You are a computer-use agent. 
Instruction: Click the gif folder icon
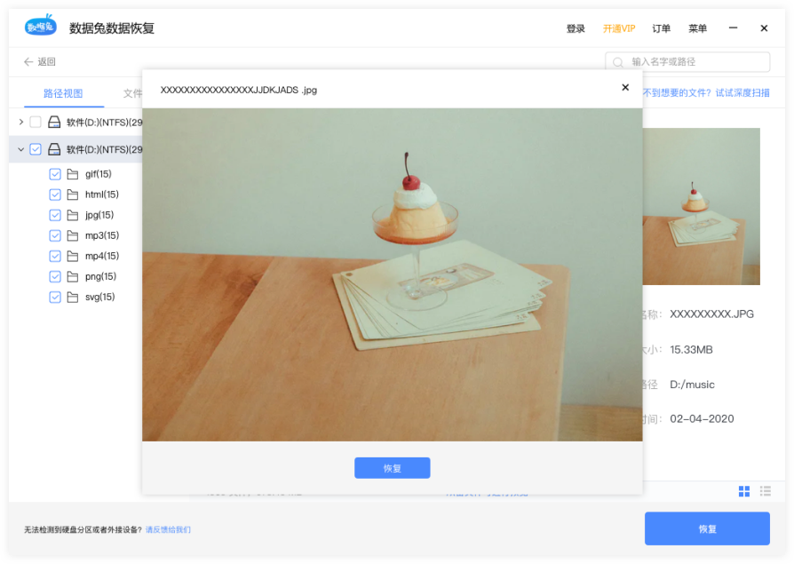coord(73,174)
